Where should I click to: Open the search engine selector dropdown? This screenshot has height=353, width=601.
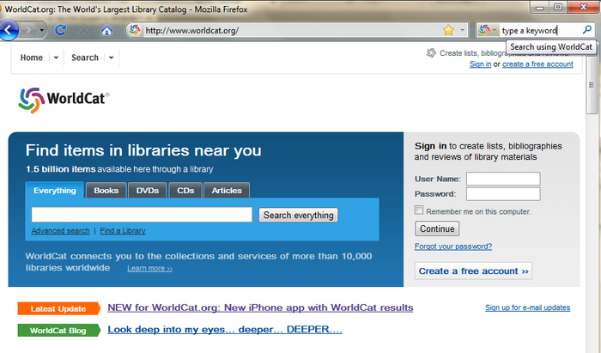pyautogui.click(x=488, y=30)
